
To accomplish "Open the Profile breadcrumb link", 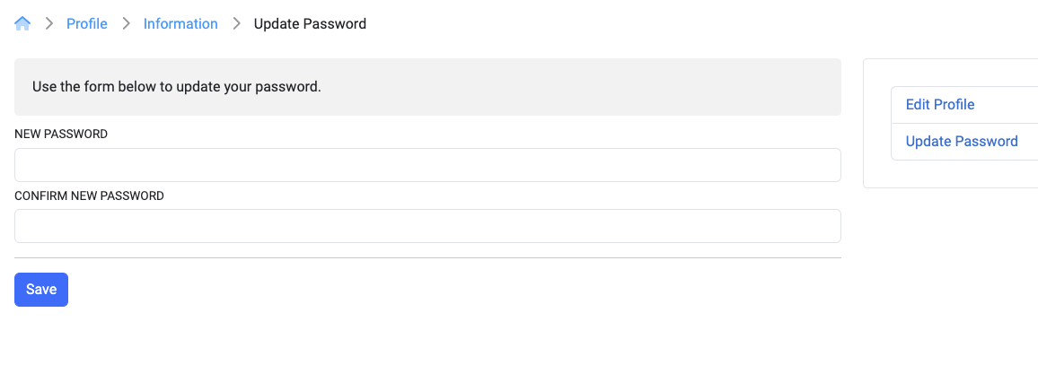I will [x=87, y=24].
